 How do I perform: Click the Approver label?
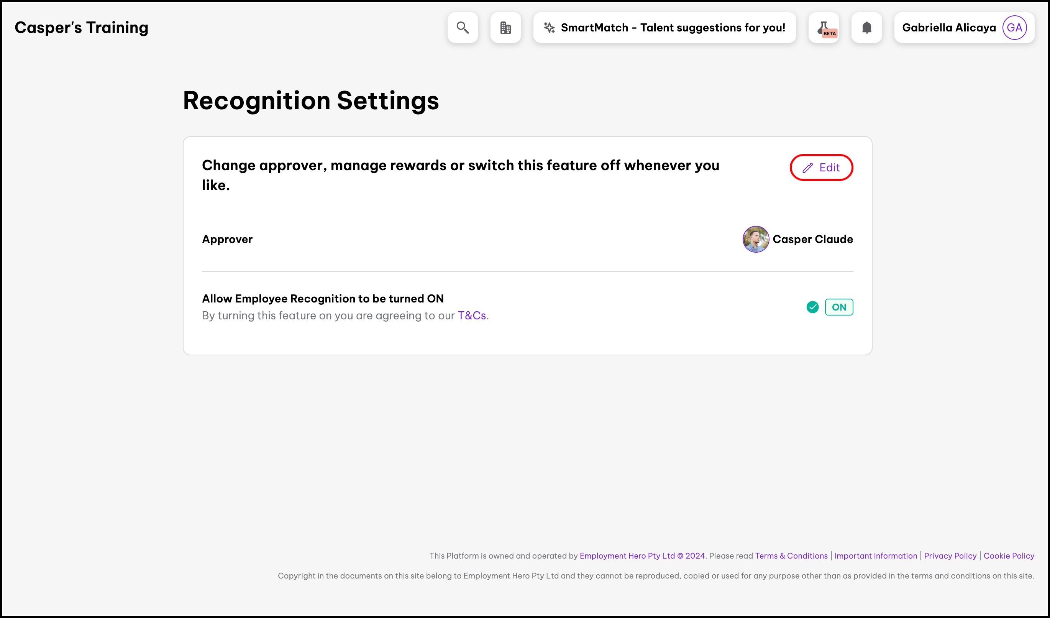click(227, 239)
